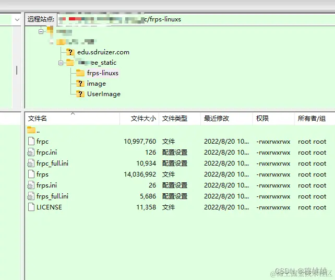This screenshot has height=280, width=335.
Task: Select the frpc_full.ini file
Action: (x=52, y=164)
